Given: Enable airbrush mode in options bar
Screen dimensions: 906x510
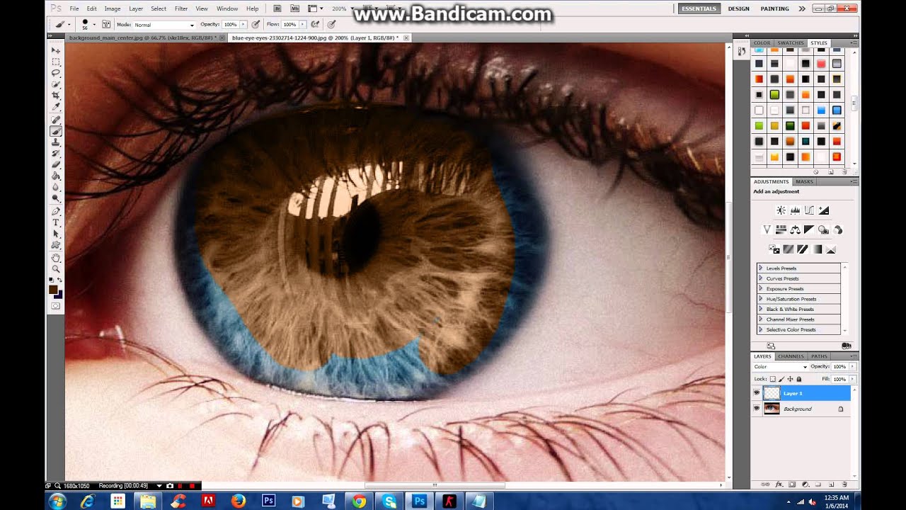Looking at the screenshot, I should click(x=314, y=24).
